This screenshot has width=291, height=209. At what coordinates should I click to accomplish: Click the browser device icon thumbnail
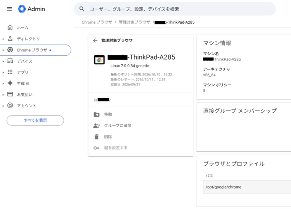pos(99,60)
